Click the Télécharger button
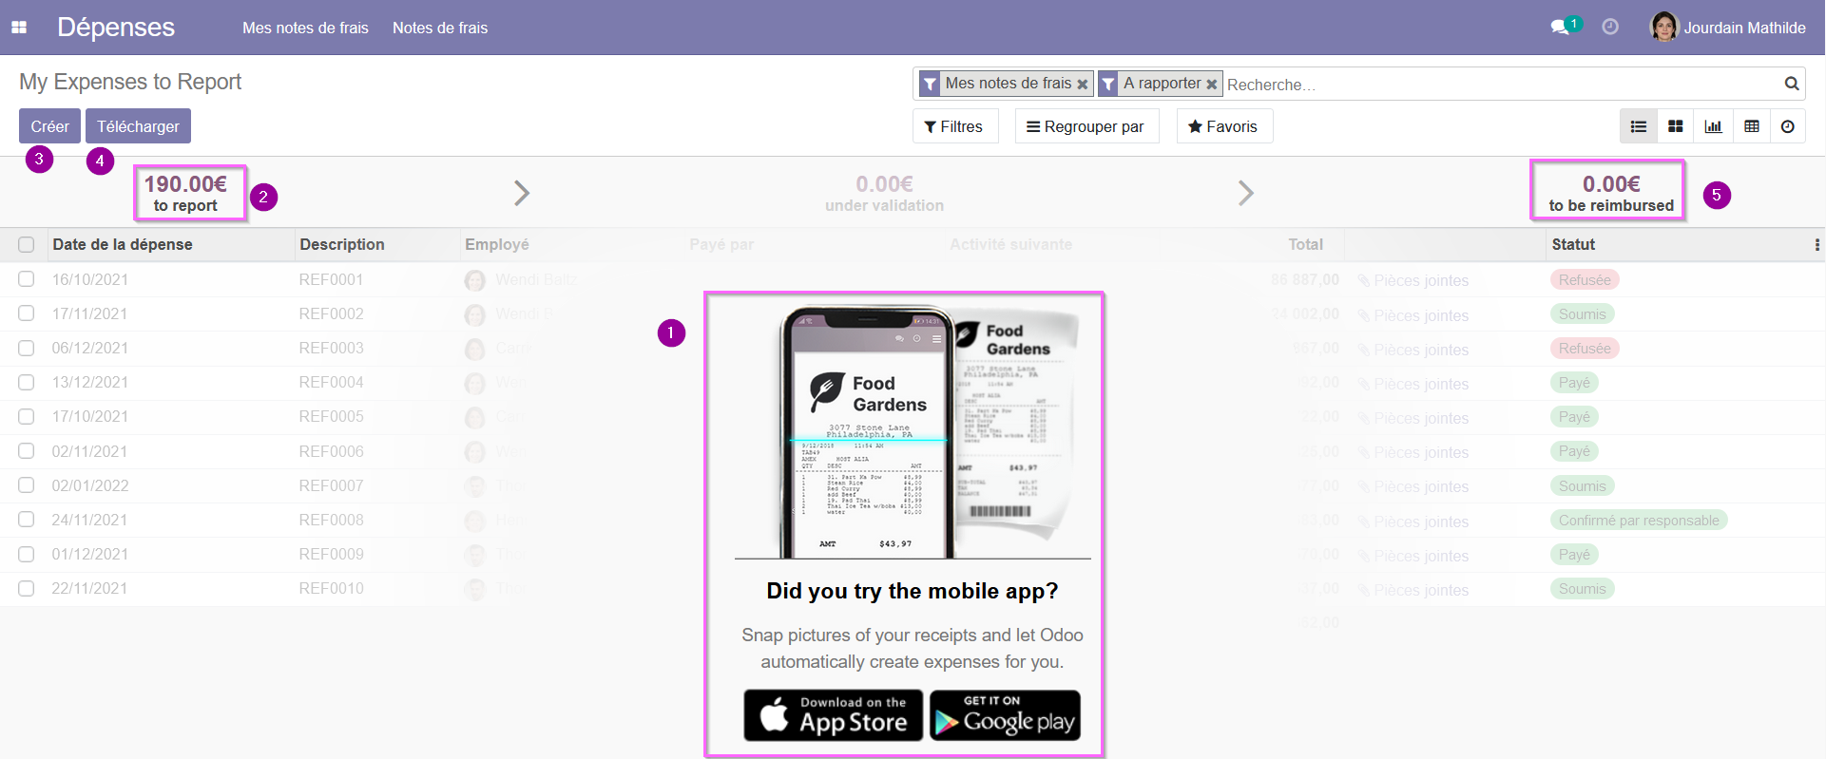Image resolution: width=1826 pixels, height=759 pixels. click(x=138, y=126)
